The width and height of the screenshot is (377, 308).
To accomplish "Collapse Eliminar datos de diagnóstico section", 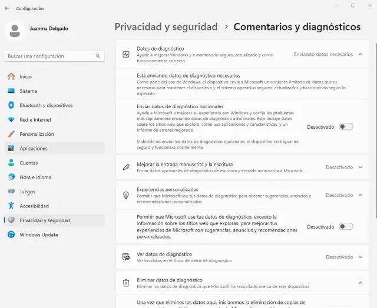I will click(360, 283).
